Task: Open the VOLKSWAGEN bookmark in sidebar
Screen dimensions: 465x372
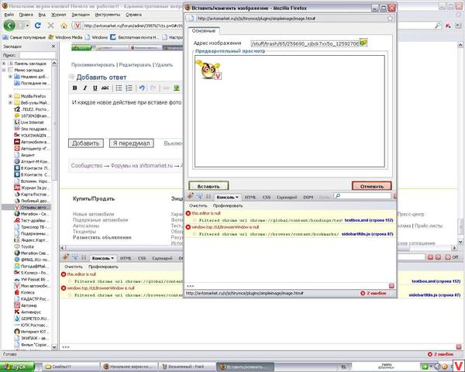Action: point(32,136)
